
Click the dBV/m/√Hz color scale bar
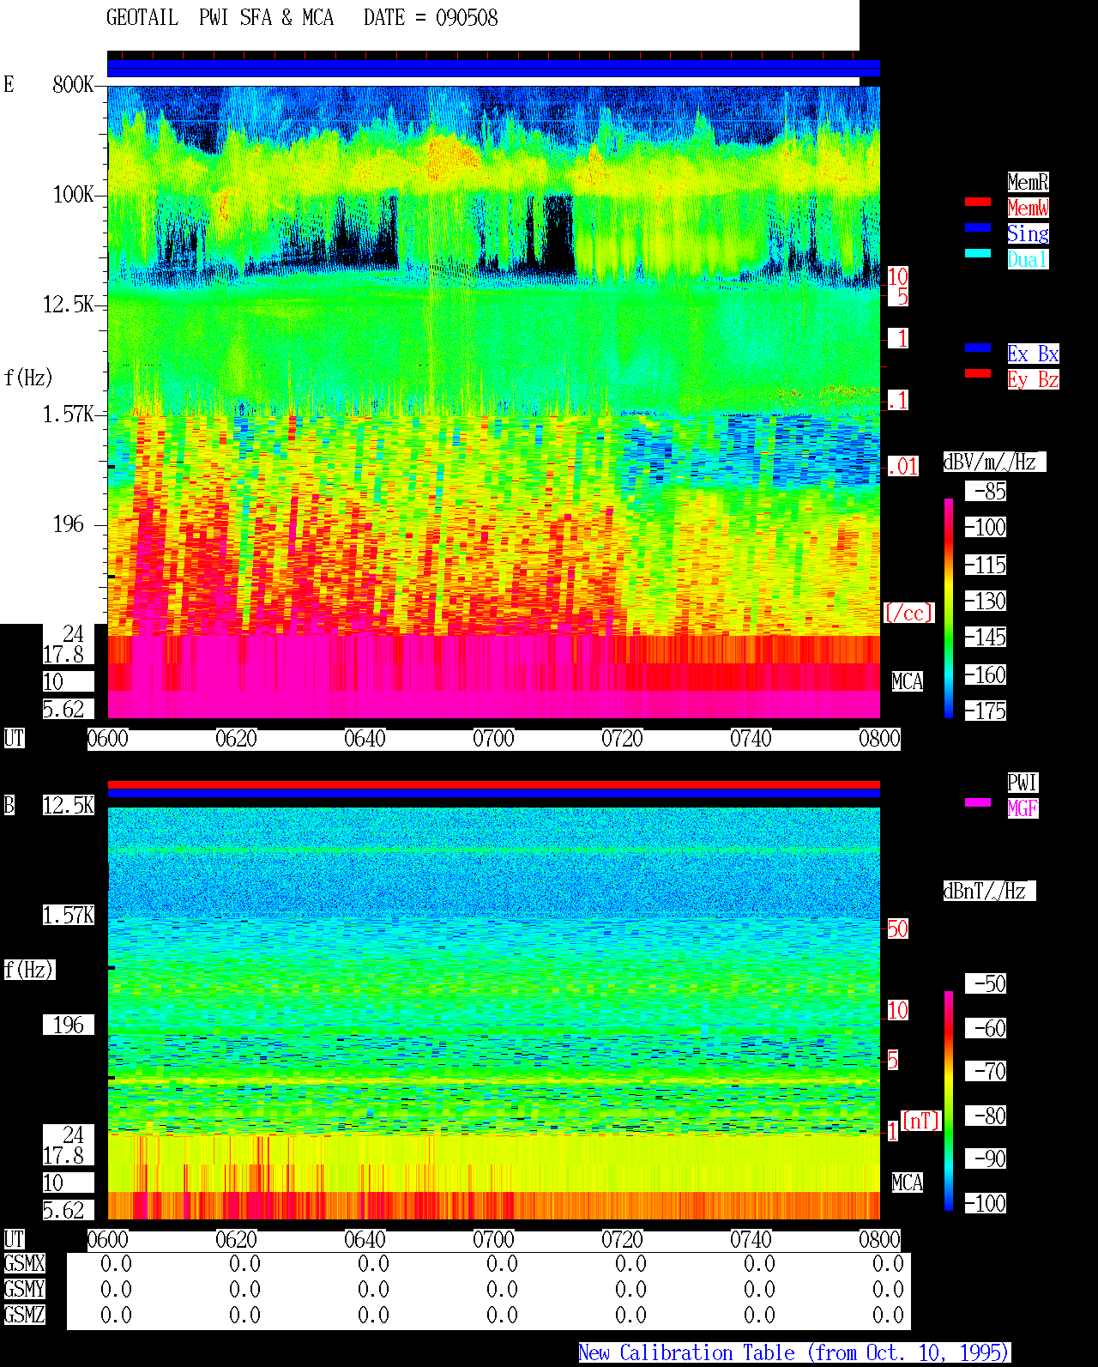949,608
